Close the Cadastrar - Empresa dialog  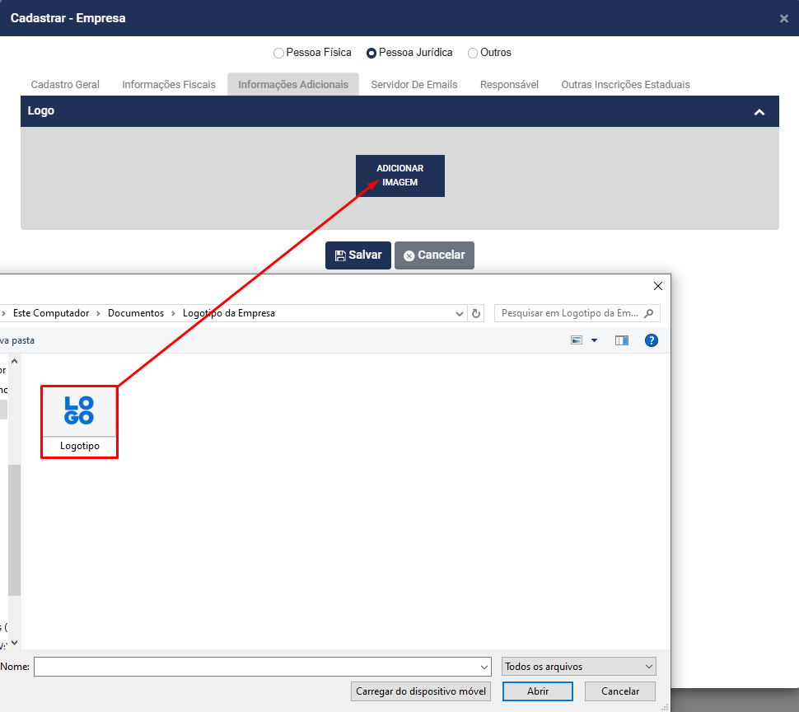(783, 19)
